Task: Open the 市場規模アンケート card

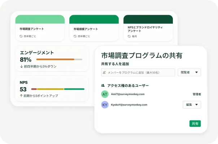Action: click(x=94, y=28)
